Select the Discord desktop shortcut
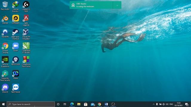 5,89
